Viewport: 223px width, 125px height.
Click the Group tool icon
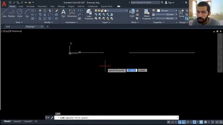(182, 13)
